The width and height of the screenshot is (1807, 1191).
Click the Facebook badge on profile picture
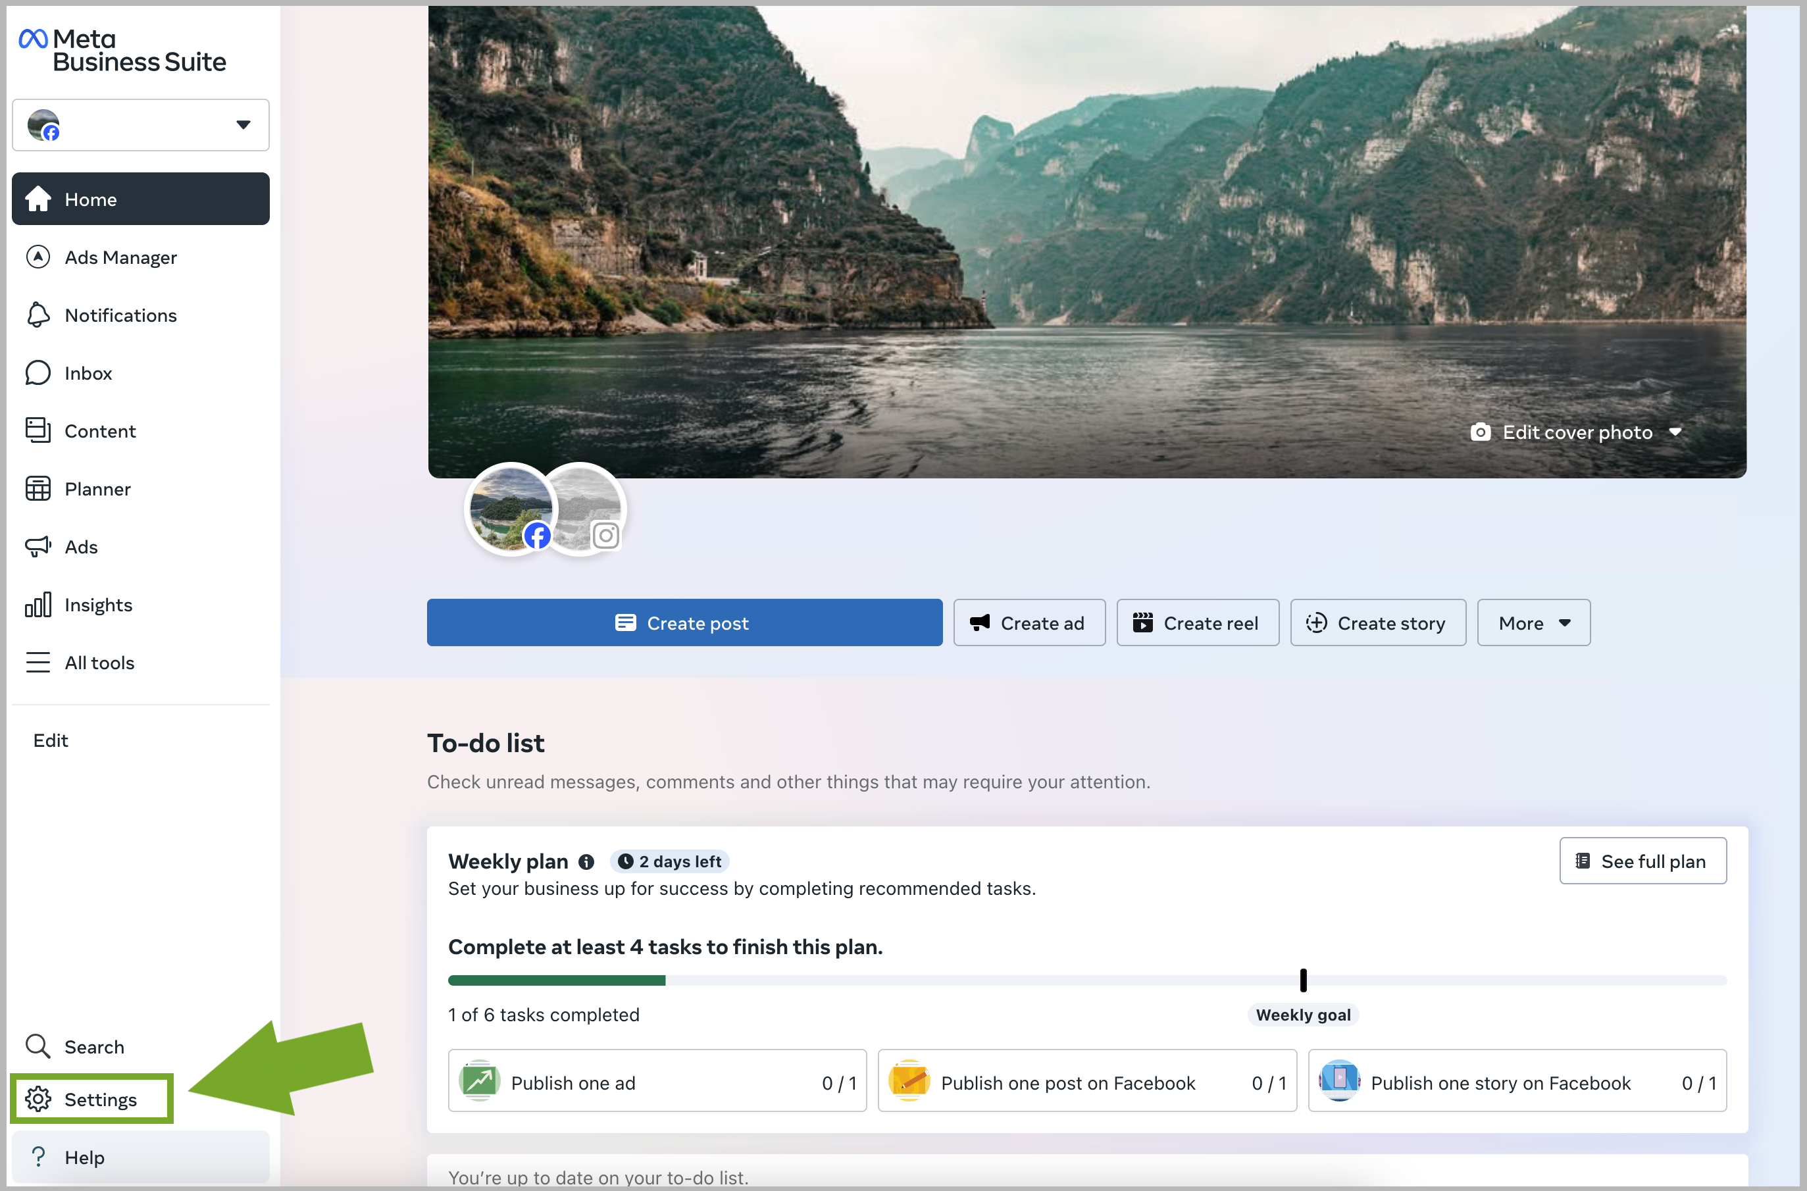click(x=537, y=536)
